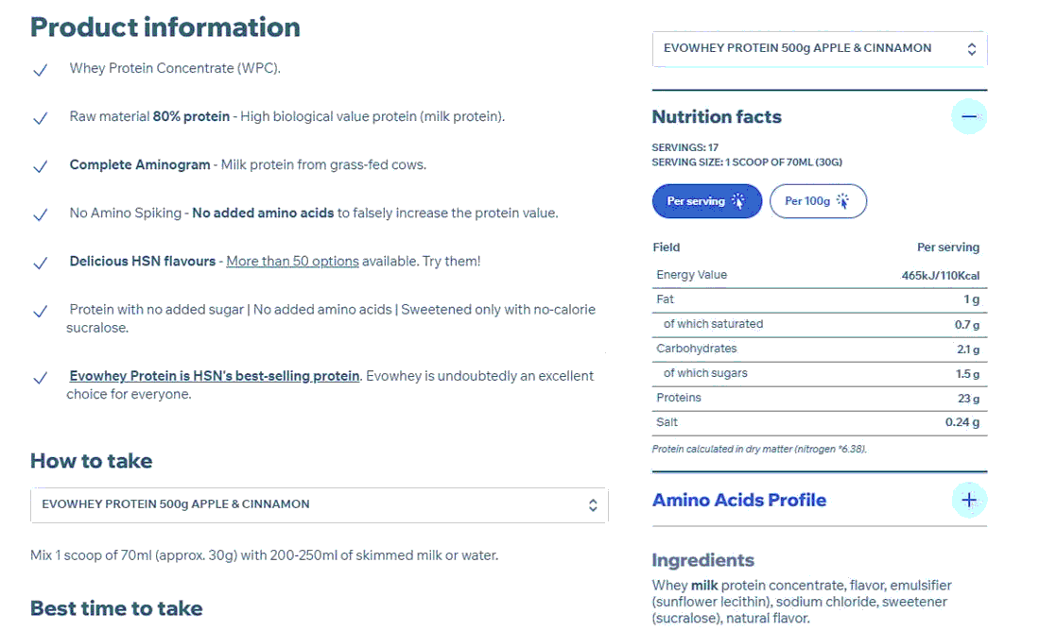Screen dimensions: 1057x631
Task: Expand Amino Acids Profile with the plus icon
Action: click(x=969, y=500)
